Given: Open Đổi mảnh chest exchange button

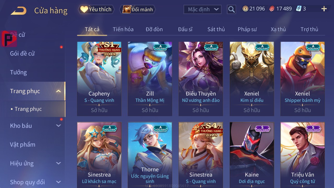Looking at the screenshot, I should click(138, 9).
